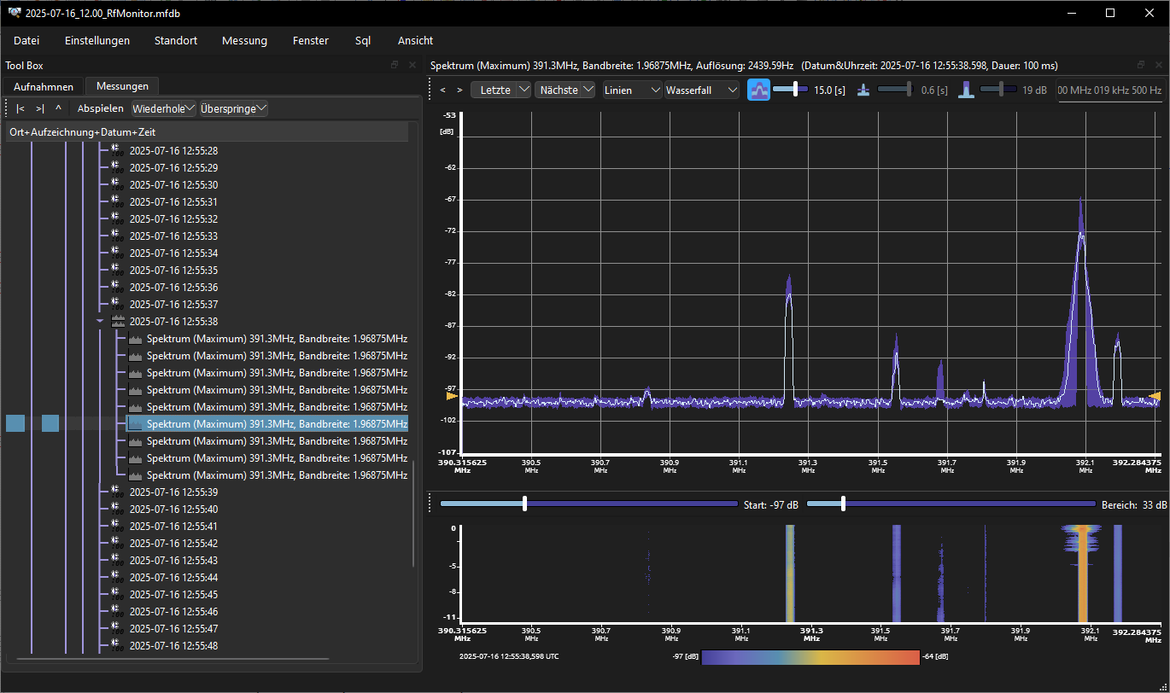Click the previous spectrum arrow left of Letzte

442,89
